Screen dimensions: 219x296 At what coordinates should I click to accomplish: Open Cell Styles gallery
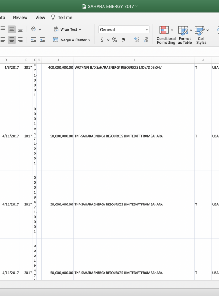click(x=201, y=35)
